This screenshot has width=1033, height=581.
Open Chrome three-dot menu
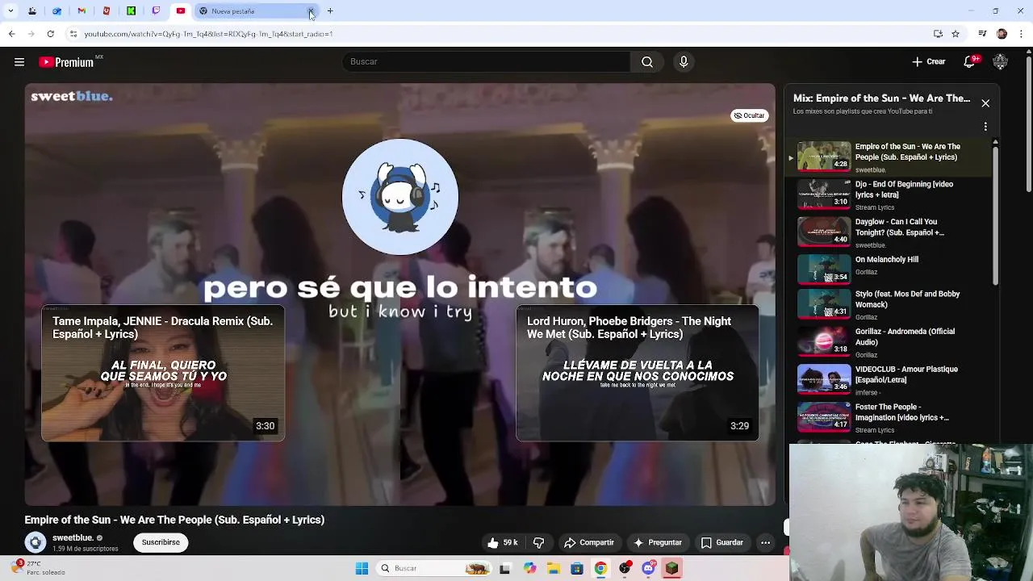coord(1022,34)
